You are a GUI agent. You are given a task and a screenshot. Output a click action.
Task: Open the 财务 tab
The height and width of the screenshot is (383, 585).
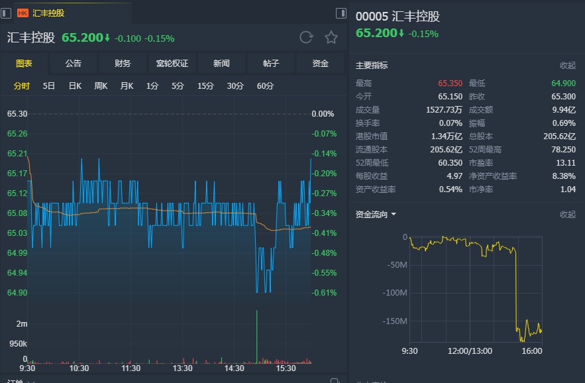click(x=123, y=64)
